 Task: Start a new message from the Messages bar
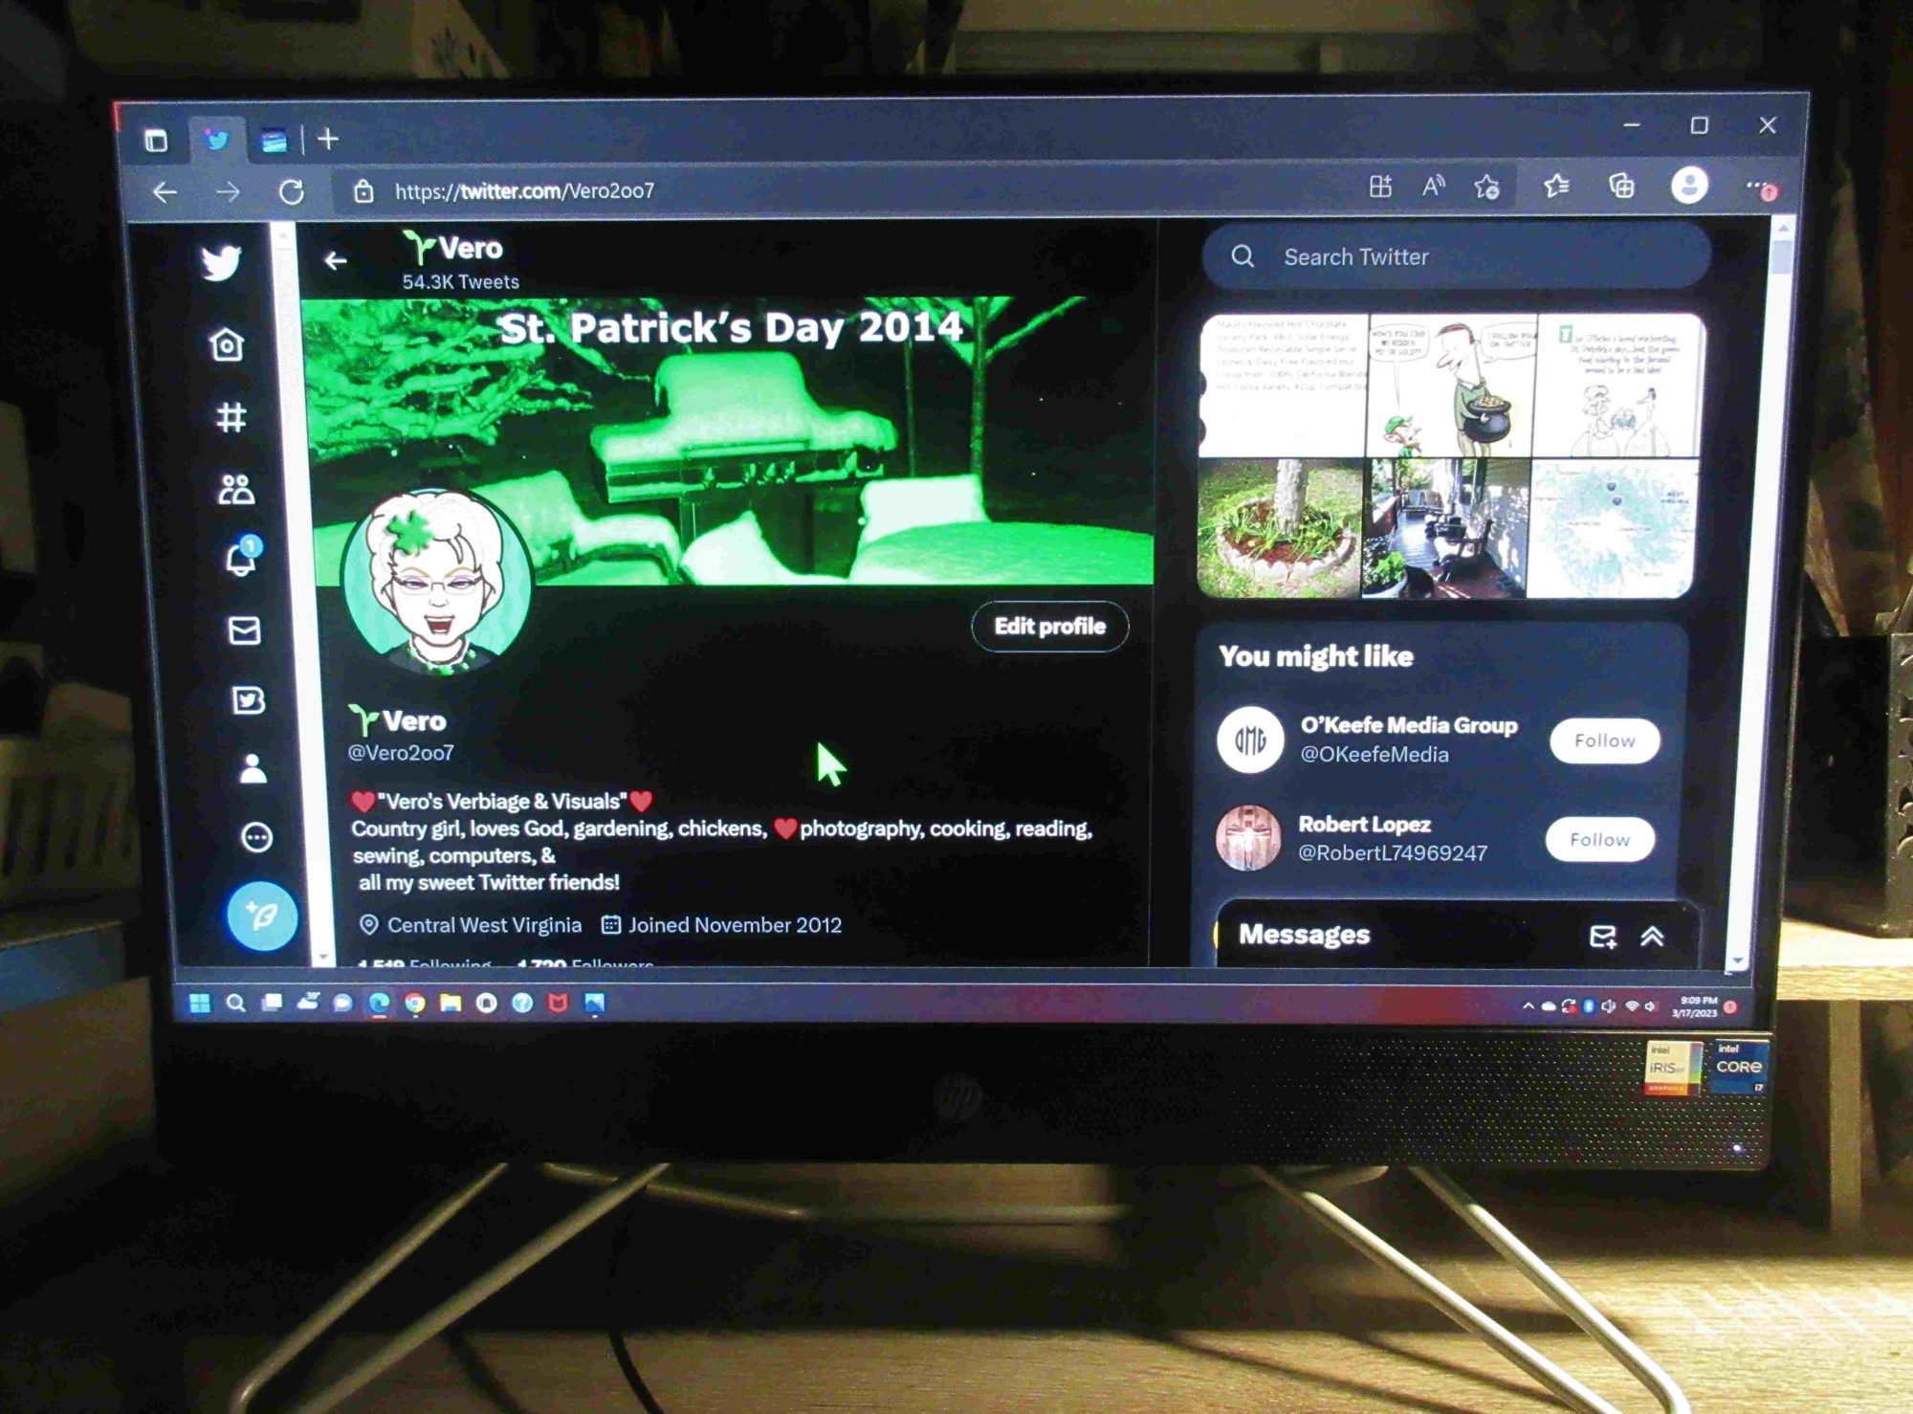tap(1602, 936)
